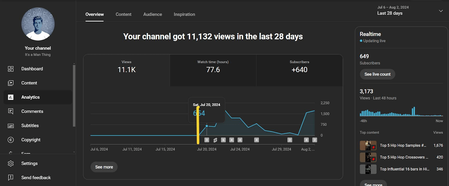Open the Settings gear icon
Image resolution: width=449 pixels, height=186 pixels.
11,164
